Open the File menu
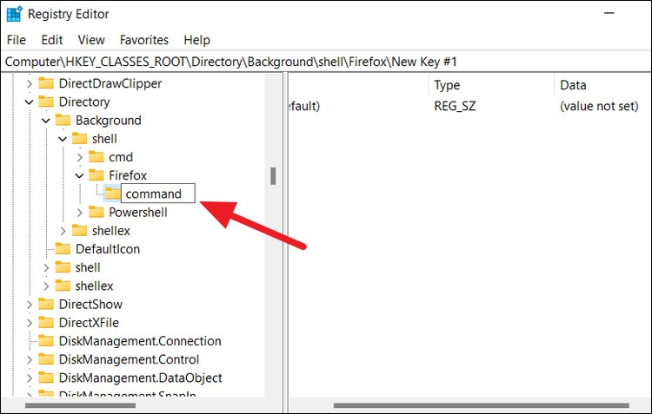This screenshot has width=652, height=414. click(x=17, y=40)
